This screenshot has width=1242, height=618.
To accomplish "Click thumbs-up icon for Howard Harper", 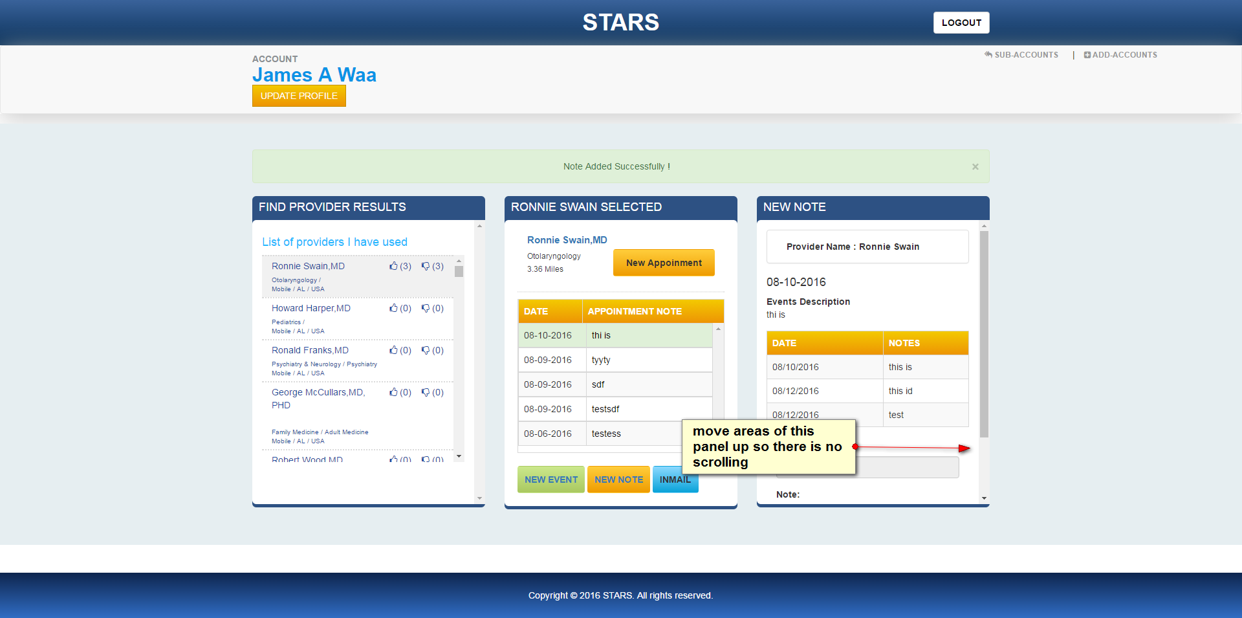I will (x=393, y=308).
